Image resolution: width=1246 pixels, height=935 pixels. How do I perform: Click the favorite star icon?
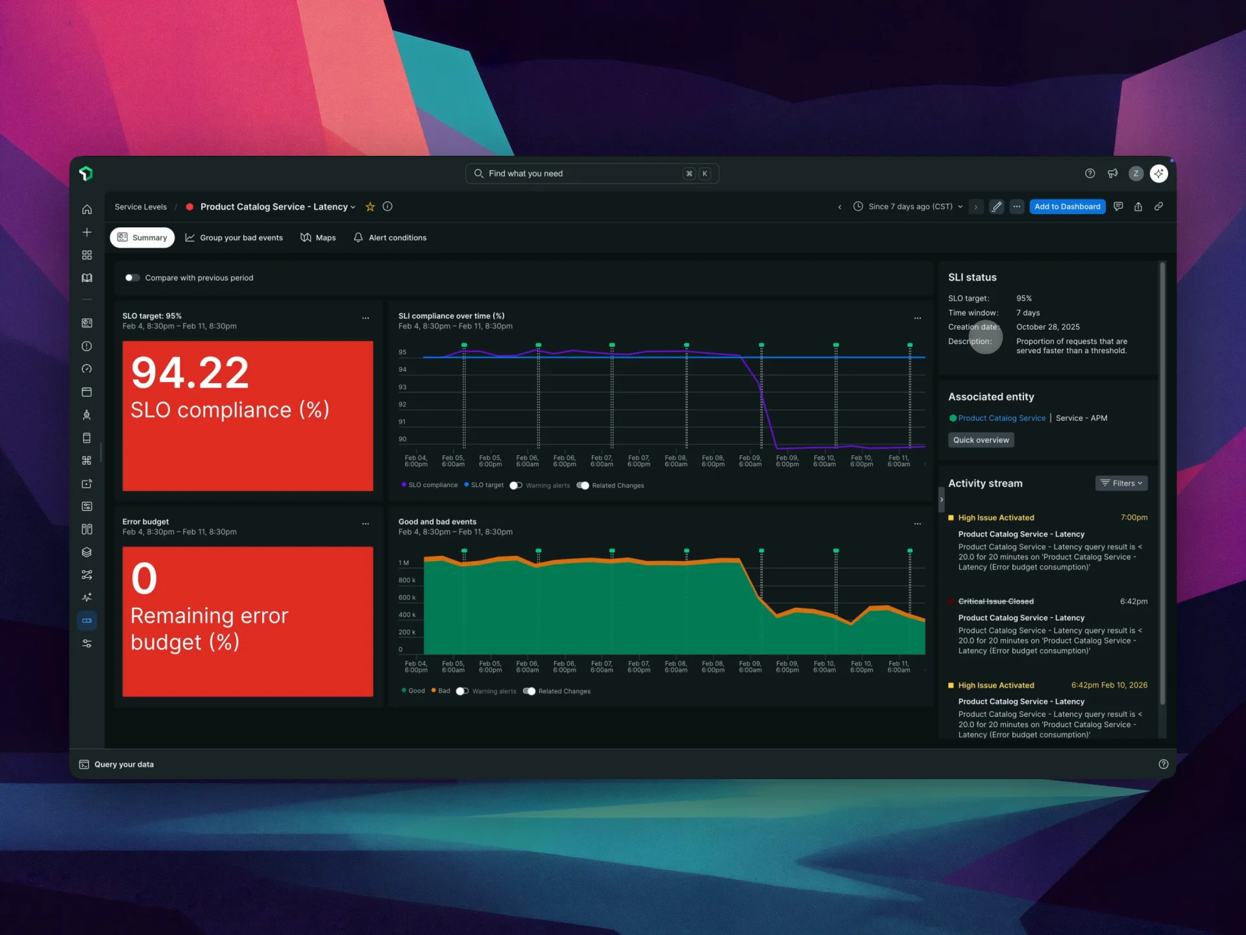point(370,206)
